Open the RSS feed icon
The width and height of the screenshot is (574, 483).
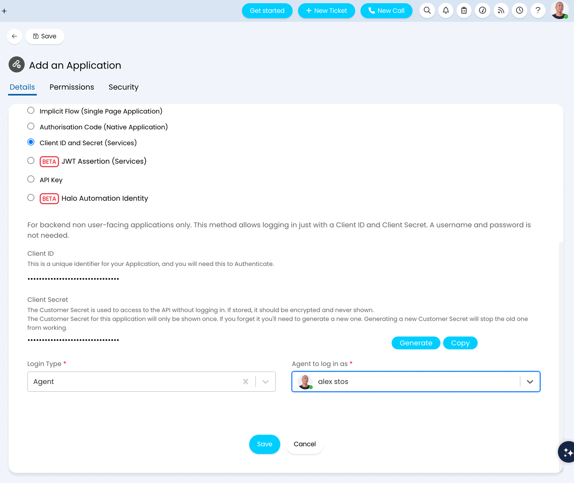(x=501, y=10)
